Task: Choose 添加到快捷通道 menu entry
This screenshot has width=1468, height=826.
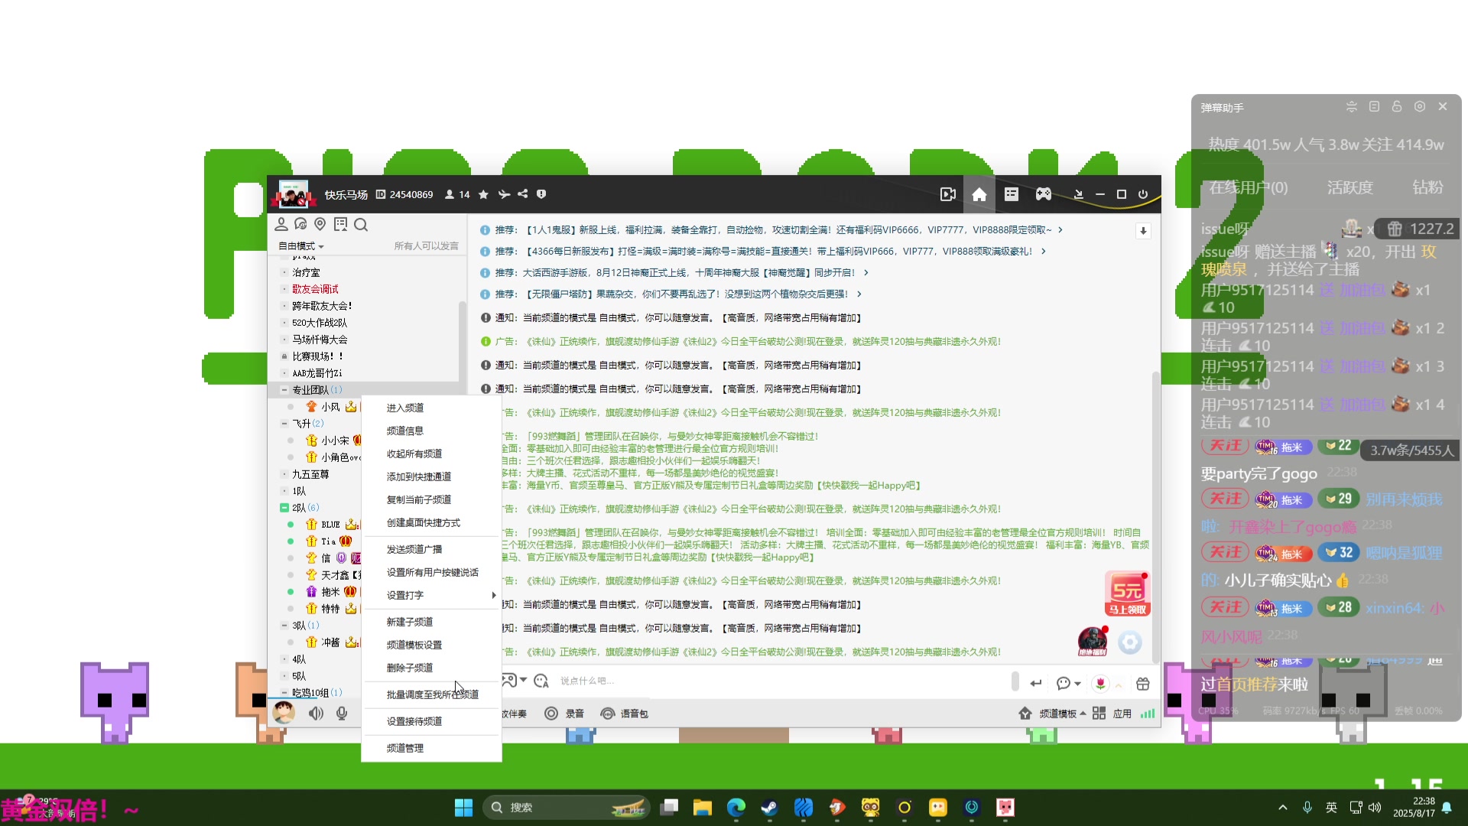Action: (431, 476)
